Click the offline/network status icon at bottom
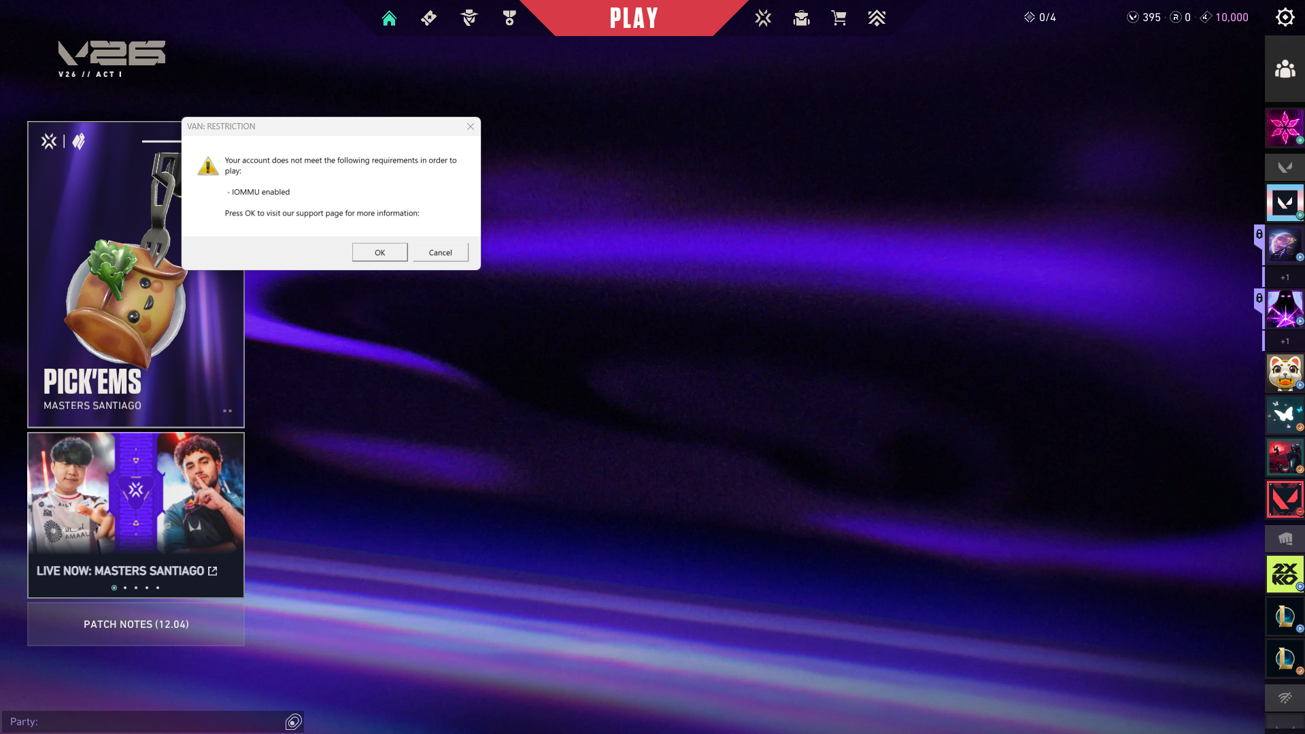Screen dimensions: 1305x734 tap(1284, 697)
